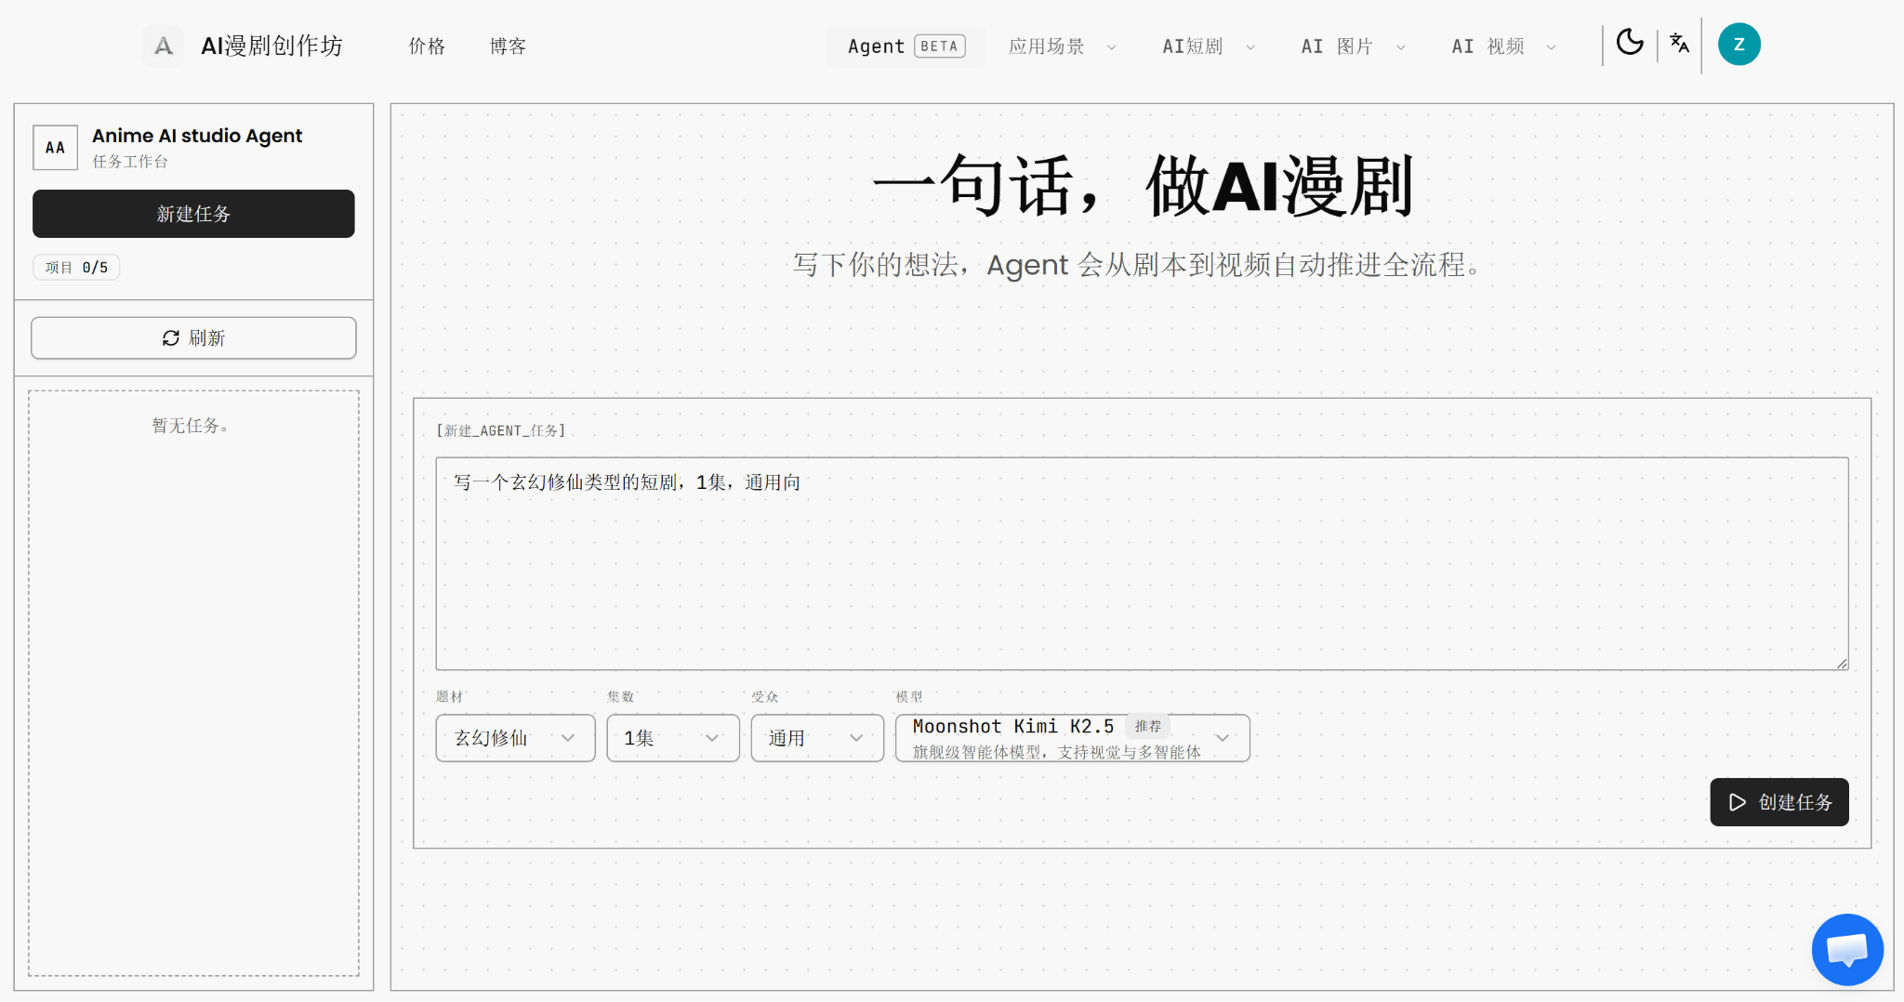The width and height of the screenshot is (1904, 1002).
Task: Open the AI 视频 menu
Action: click(1503, 46)
